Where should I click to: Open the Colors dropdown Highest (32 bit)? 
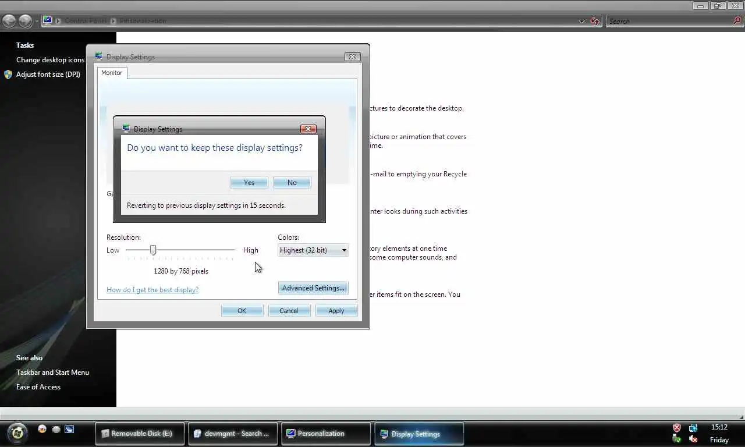click(313, 250)
